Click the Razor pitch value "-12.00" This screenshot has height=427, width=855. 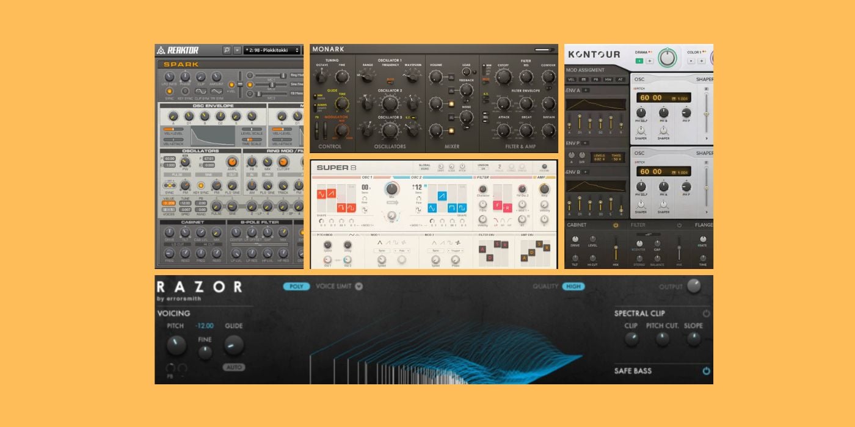coord(205,326)
